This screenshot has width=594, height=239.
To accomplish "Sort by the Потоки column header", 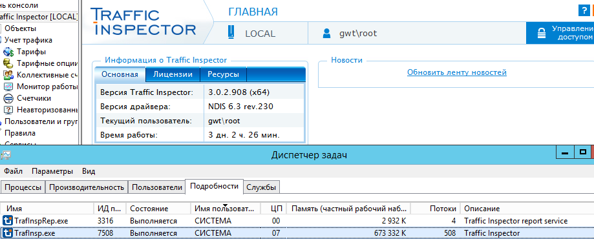I will [435, 209].
